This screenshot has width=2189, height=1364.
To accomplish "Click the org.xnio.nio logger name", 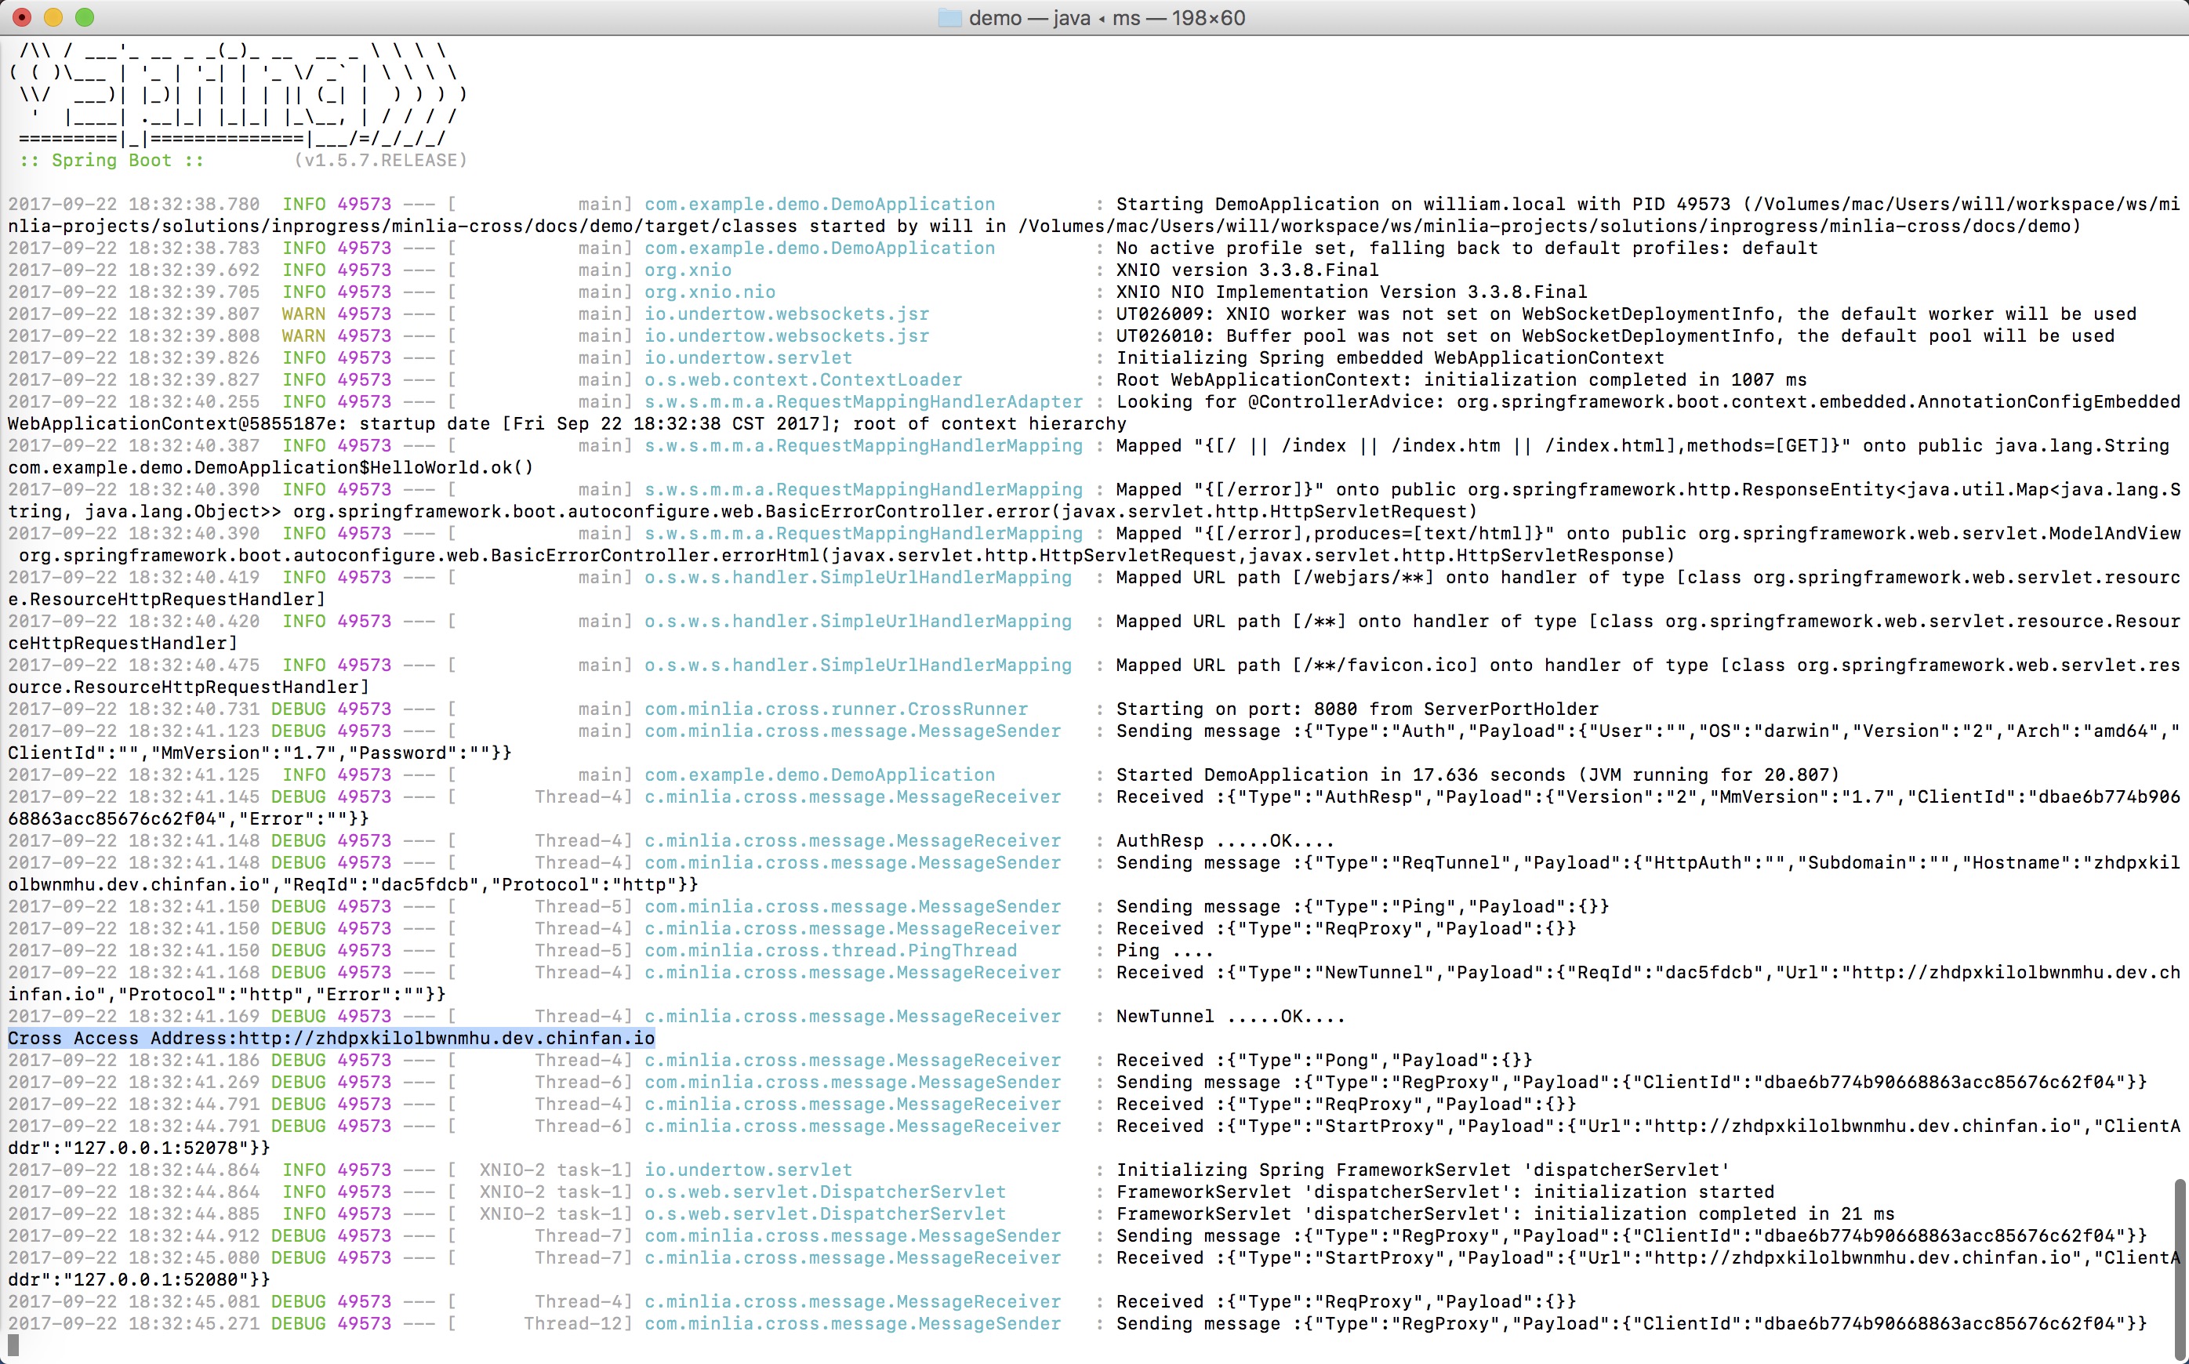I will coord(710,292).
